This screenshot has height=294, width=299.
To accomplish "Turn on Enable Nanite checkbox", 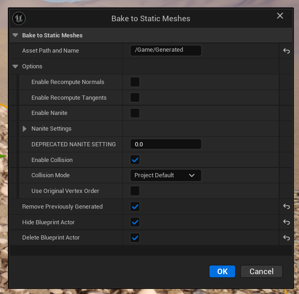I will (x=135, y=113).
